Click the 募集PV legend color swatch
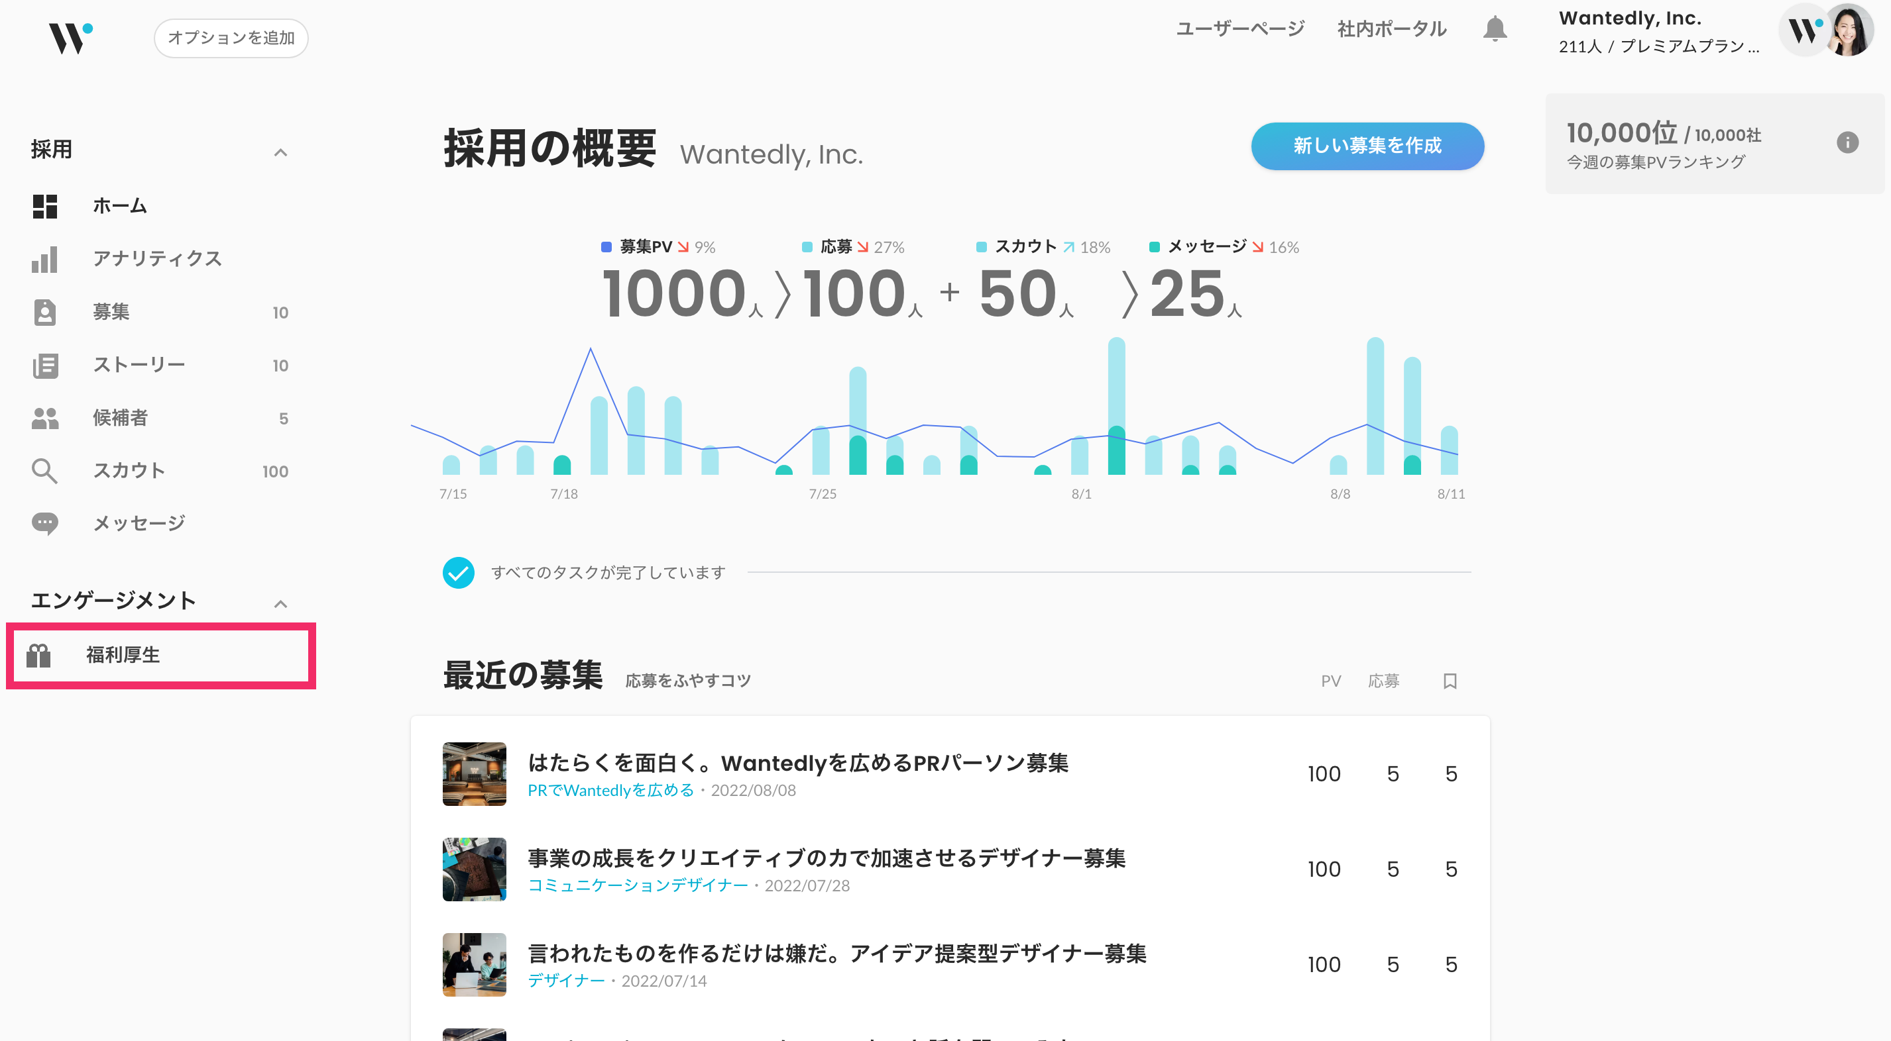This screenshot has height=1041, width=1891. coord(606,247)
